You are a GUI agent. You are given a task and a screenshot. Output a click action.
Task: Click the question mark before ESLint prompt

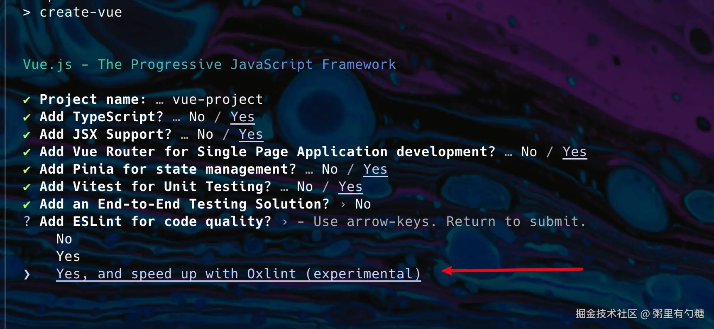tap(27, 221)
